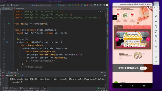Tap the 로그인 login button in the app
Image resolution: width=162 pixels, height=91 pixels.
(x=143, y=68)
